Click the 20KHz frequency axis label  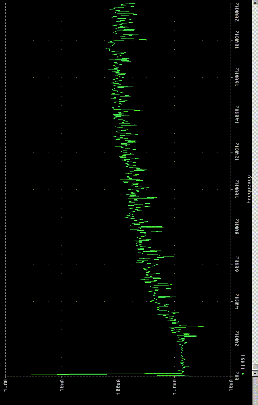point(237,339)
